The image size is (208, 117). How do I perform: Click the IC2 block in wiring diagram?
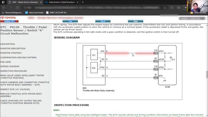(x=94, y=68)
